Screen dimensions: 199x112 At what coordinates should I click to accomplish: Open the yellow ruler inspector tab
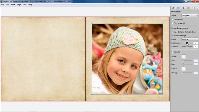[188, 8]
